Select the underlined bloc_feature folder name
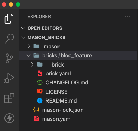The height and width of the screenshot is (131, 138). point(76,56)
